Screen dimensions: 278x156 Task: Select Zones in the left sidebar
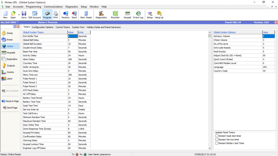tap(8, 33)
